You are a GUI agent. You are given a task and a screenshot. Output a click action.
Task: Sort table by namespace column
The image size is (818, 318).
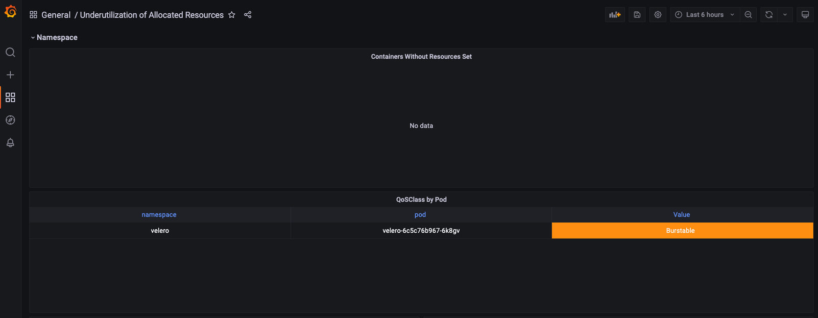coord(159,215)
